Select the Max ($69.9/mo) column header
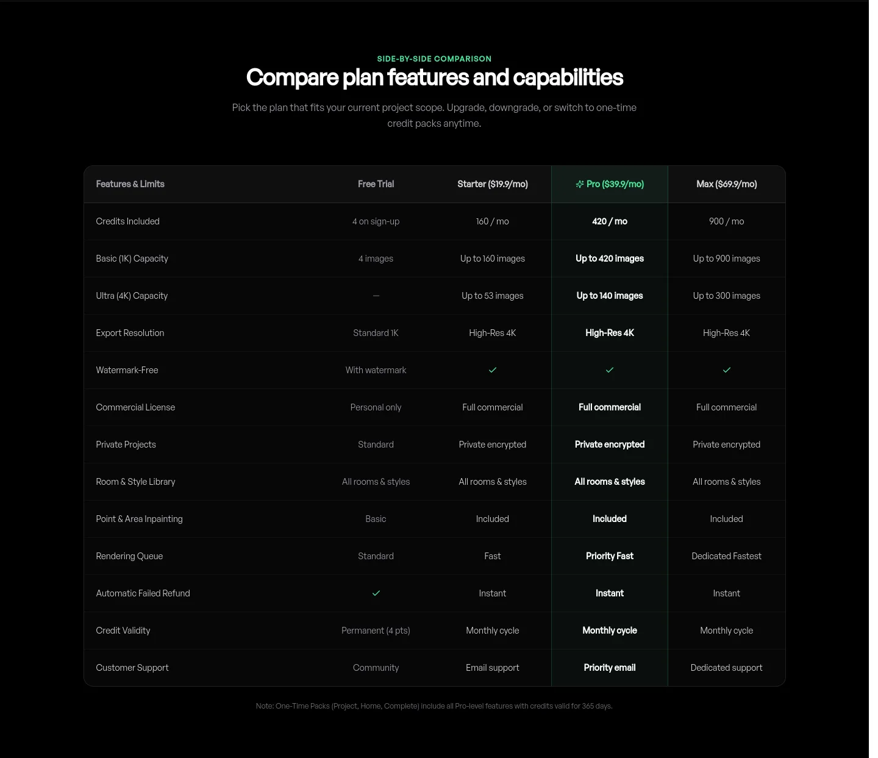878x758 pixels. click(727, 184)
